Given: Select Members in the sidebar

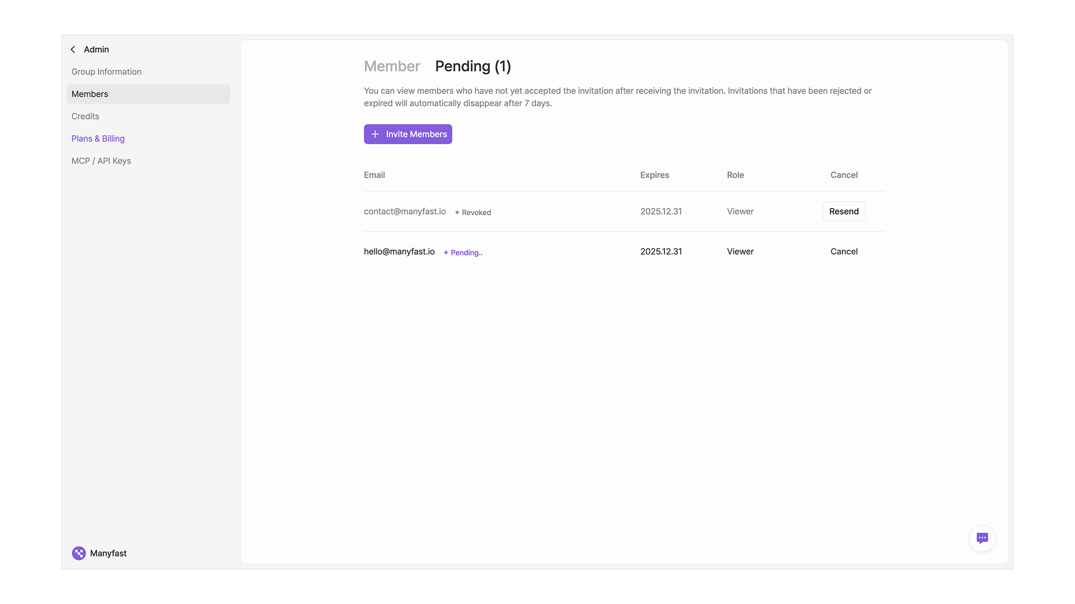Looking at the screenshot, I should [x=90, y=94].
